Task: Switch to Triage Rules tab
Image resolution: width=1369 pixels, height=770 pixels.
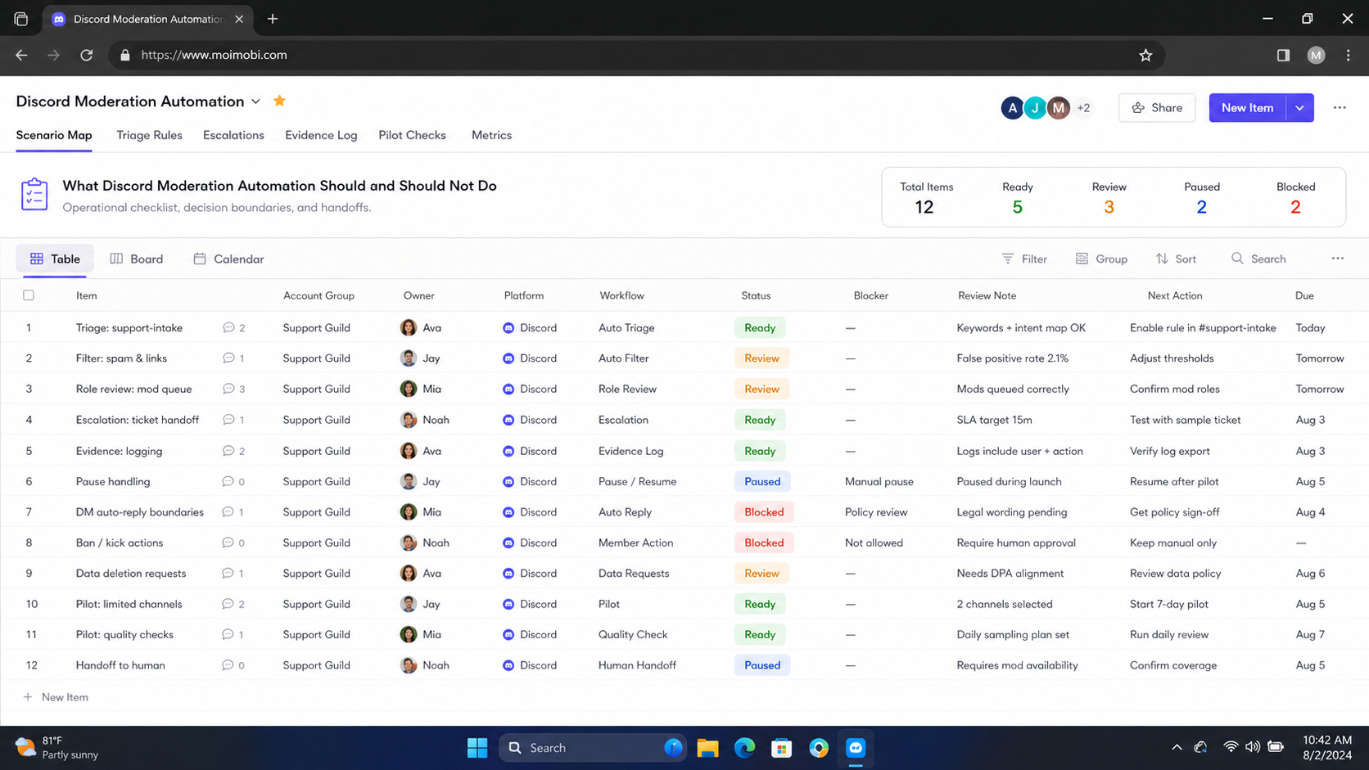Action: point(149,135)
